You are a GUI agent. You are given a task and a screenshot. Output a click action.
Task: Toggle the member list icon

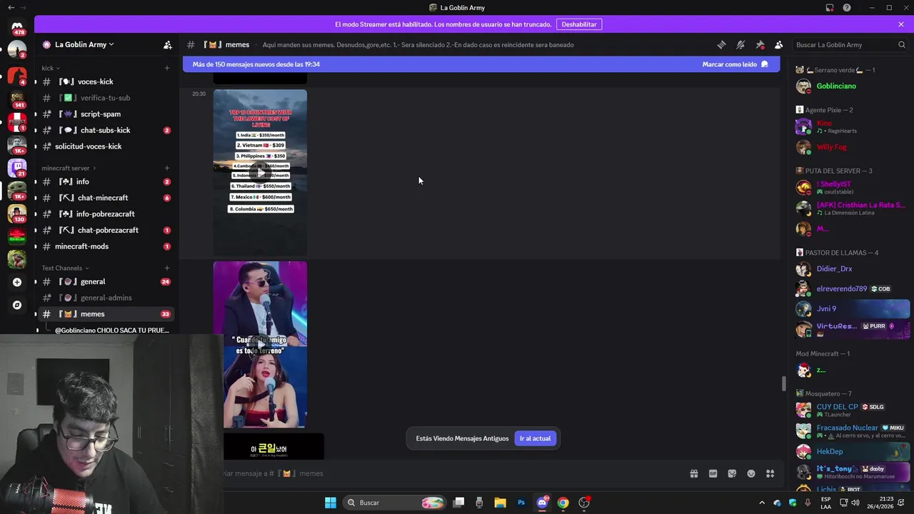tap(779, 44)
